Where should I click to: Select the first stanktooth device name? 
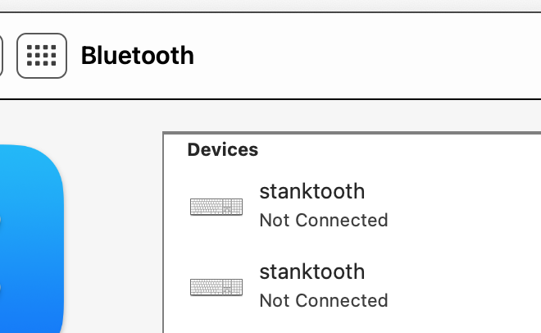pyautogui.click(x=312, y=191)
